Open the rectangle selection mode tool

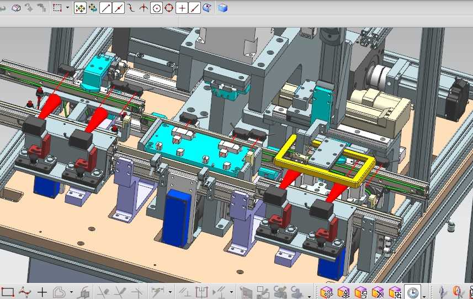[x=57, y=8]
